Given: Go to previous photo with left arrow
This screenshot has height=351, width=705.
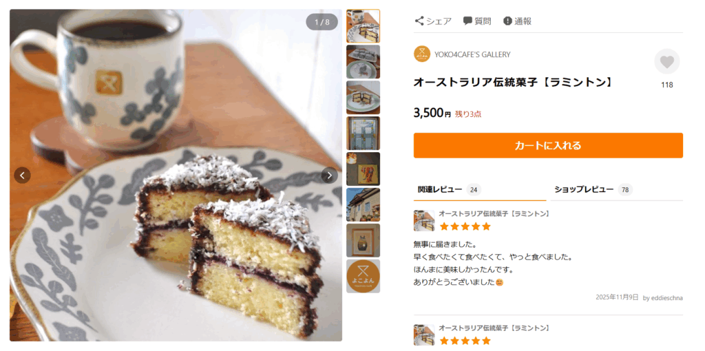Looking at the screenshot, I should point(23,175).
